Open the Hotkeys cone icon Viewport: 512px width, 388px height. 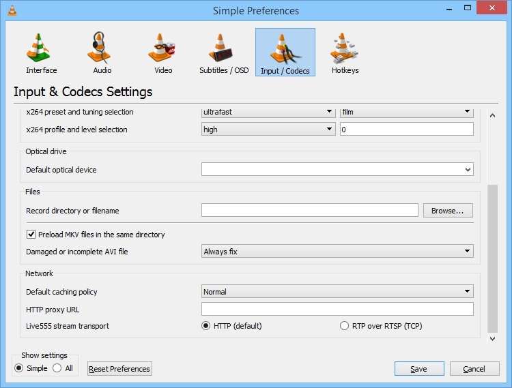(344, 48)
